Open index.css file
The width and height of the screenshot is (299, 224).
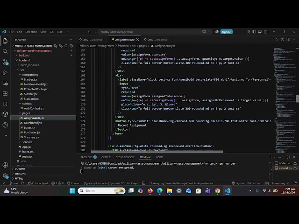[x=28, y=152]
